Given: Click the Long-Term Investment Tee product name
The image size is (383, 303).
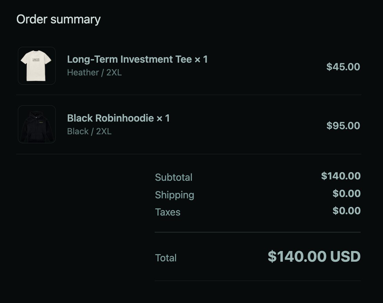Looking at the screenshot, I should (x=130, y=59).
